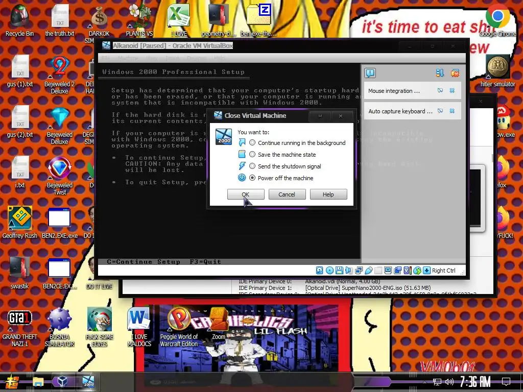Viewport: 523px width, 392px height.
Task: Select Continue running in the background option
Action: tap(252, 143)
